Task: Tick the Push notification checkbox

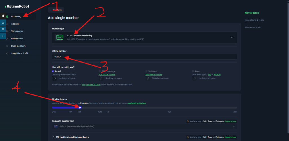Action: [x=193, y=72]
